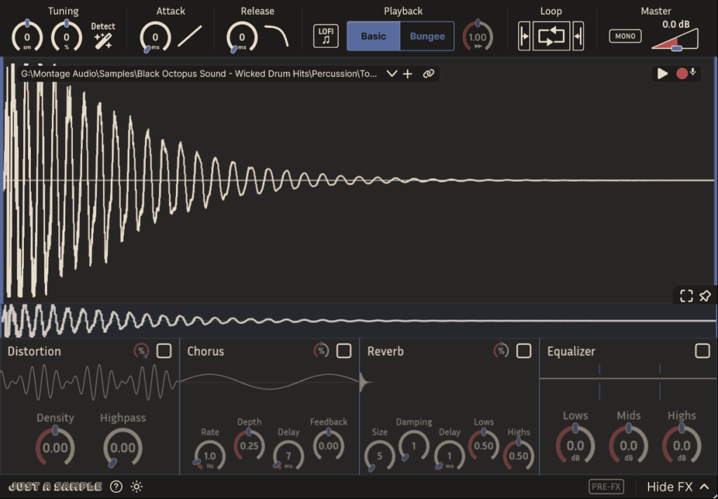The image size is (718, 499).
Task: Select the Basic playback mode
Action: click(373, 36)
